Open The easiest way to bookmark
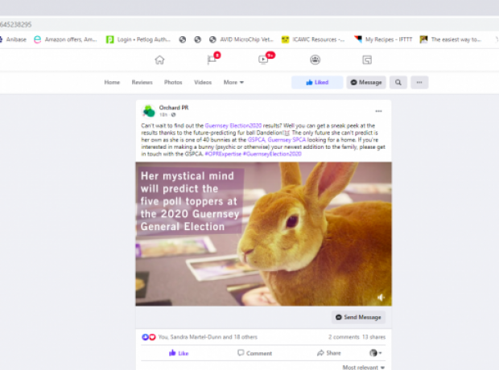The width and height of the screenshot is (499, 370). (451, 39)
